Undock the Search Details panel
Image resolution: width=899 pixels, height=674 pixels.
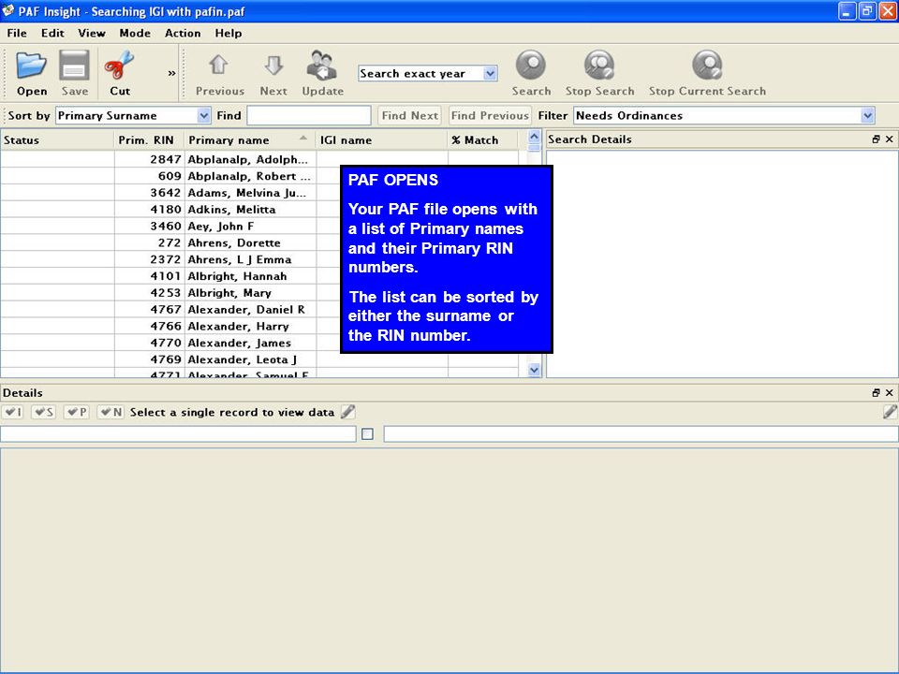pos(876,139)
